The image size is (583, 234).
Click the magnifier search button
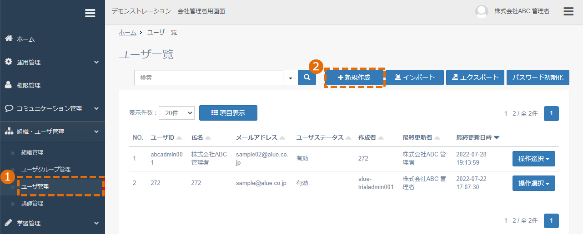(x=307, y=78)
